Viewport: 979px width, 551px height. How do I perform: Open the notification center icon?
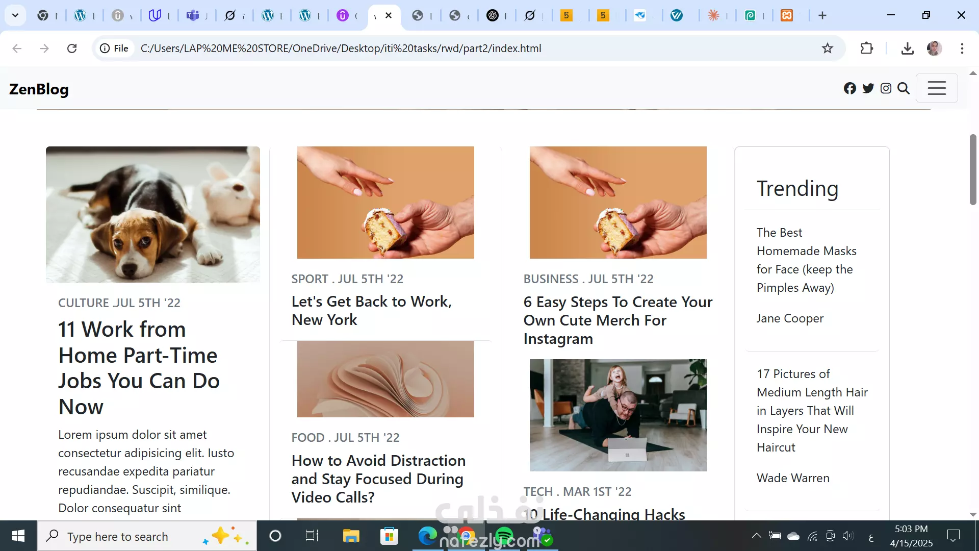coord(953,536)
